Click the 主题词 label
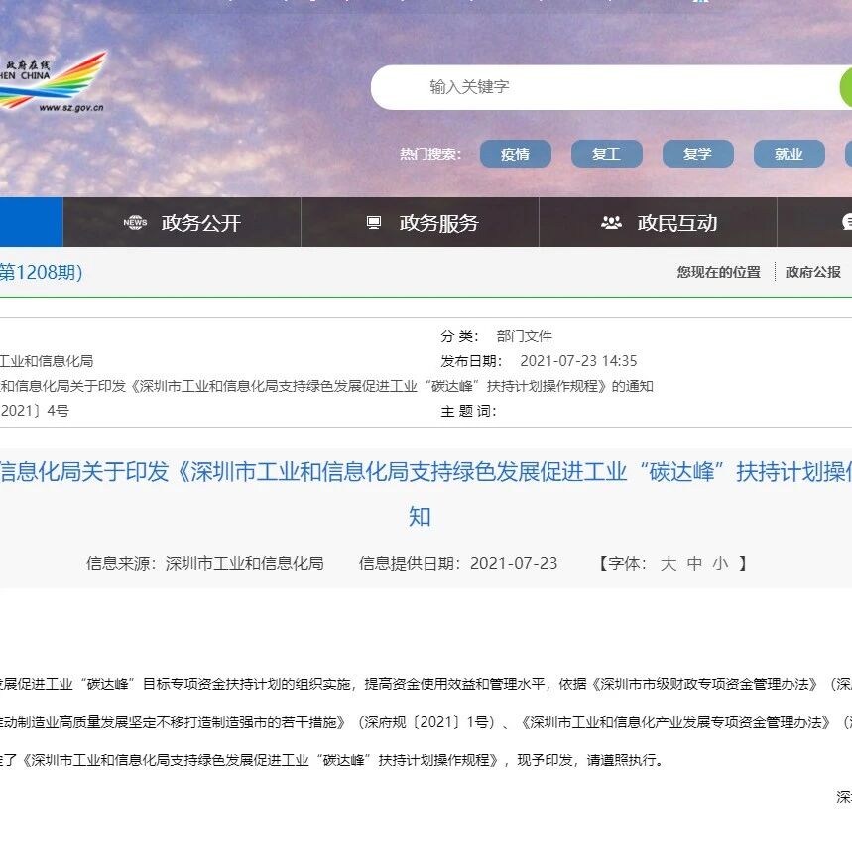Image resolution: width=852 pixels, height=849 pixels. 468,412
